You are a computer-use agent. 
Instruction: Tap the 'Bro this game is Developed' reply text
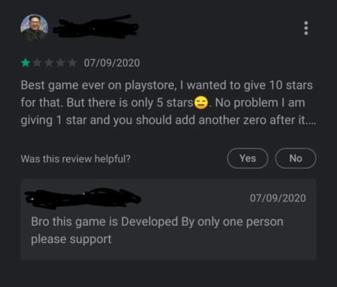pyautogui.click(x=105, y=222)
